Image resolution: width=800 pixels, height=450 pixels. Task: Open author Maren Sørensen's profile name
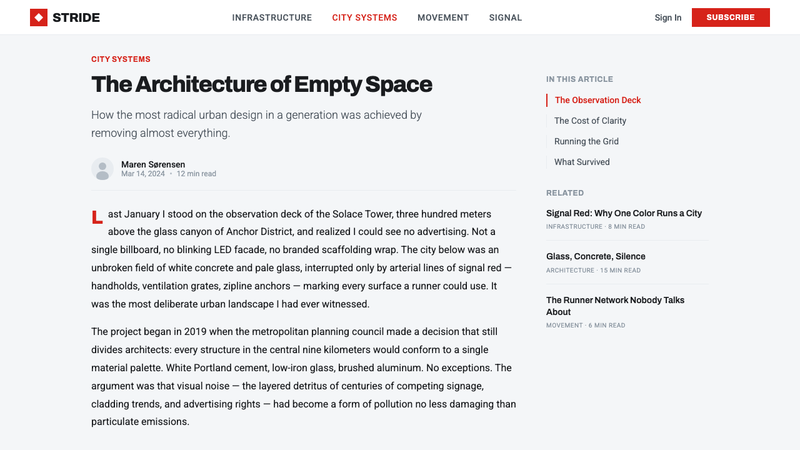[x=153, y=164]
